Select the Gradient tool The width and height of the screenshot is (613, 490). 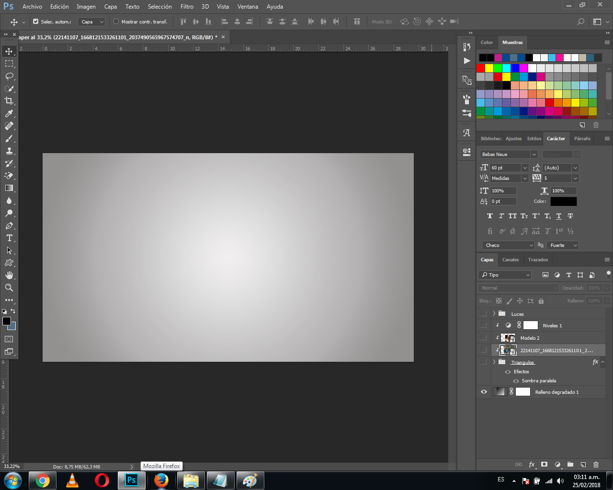tap(9, 188)
